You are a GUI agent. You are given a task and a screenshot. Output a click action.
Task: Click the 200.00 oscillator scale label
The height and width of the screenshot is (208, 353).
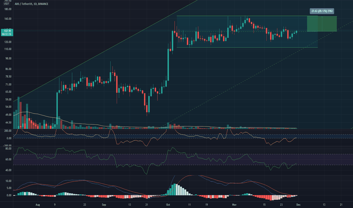(x=8, y=131)
